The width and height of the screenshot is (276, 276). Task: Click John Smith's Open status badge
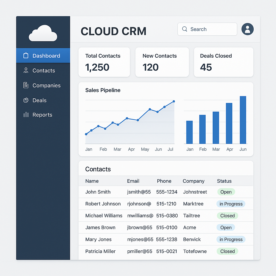tap(226, 192)
